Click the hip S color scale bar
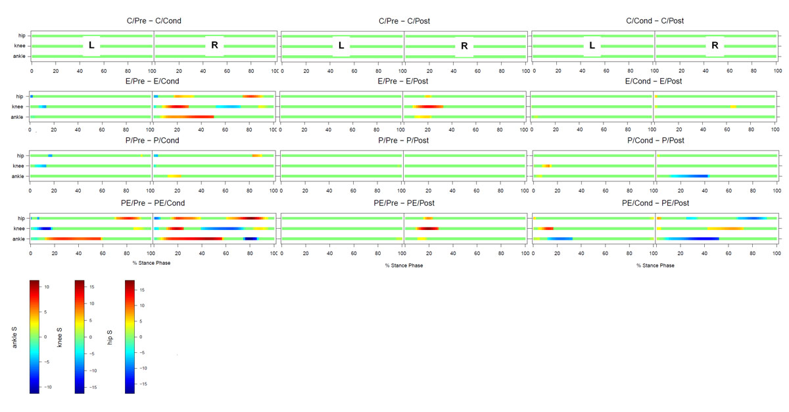This screenshot has width=789, height=412. click(x=130, y=336)
